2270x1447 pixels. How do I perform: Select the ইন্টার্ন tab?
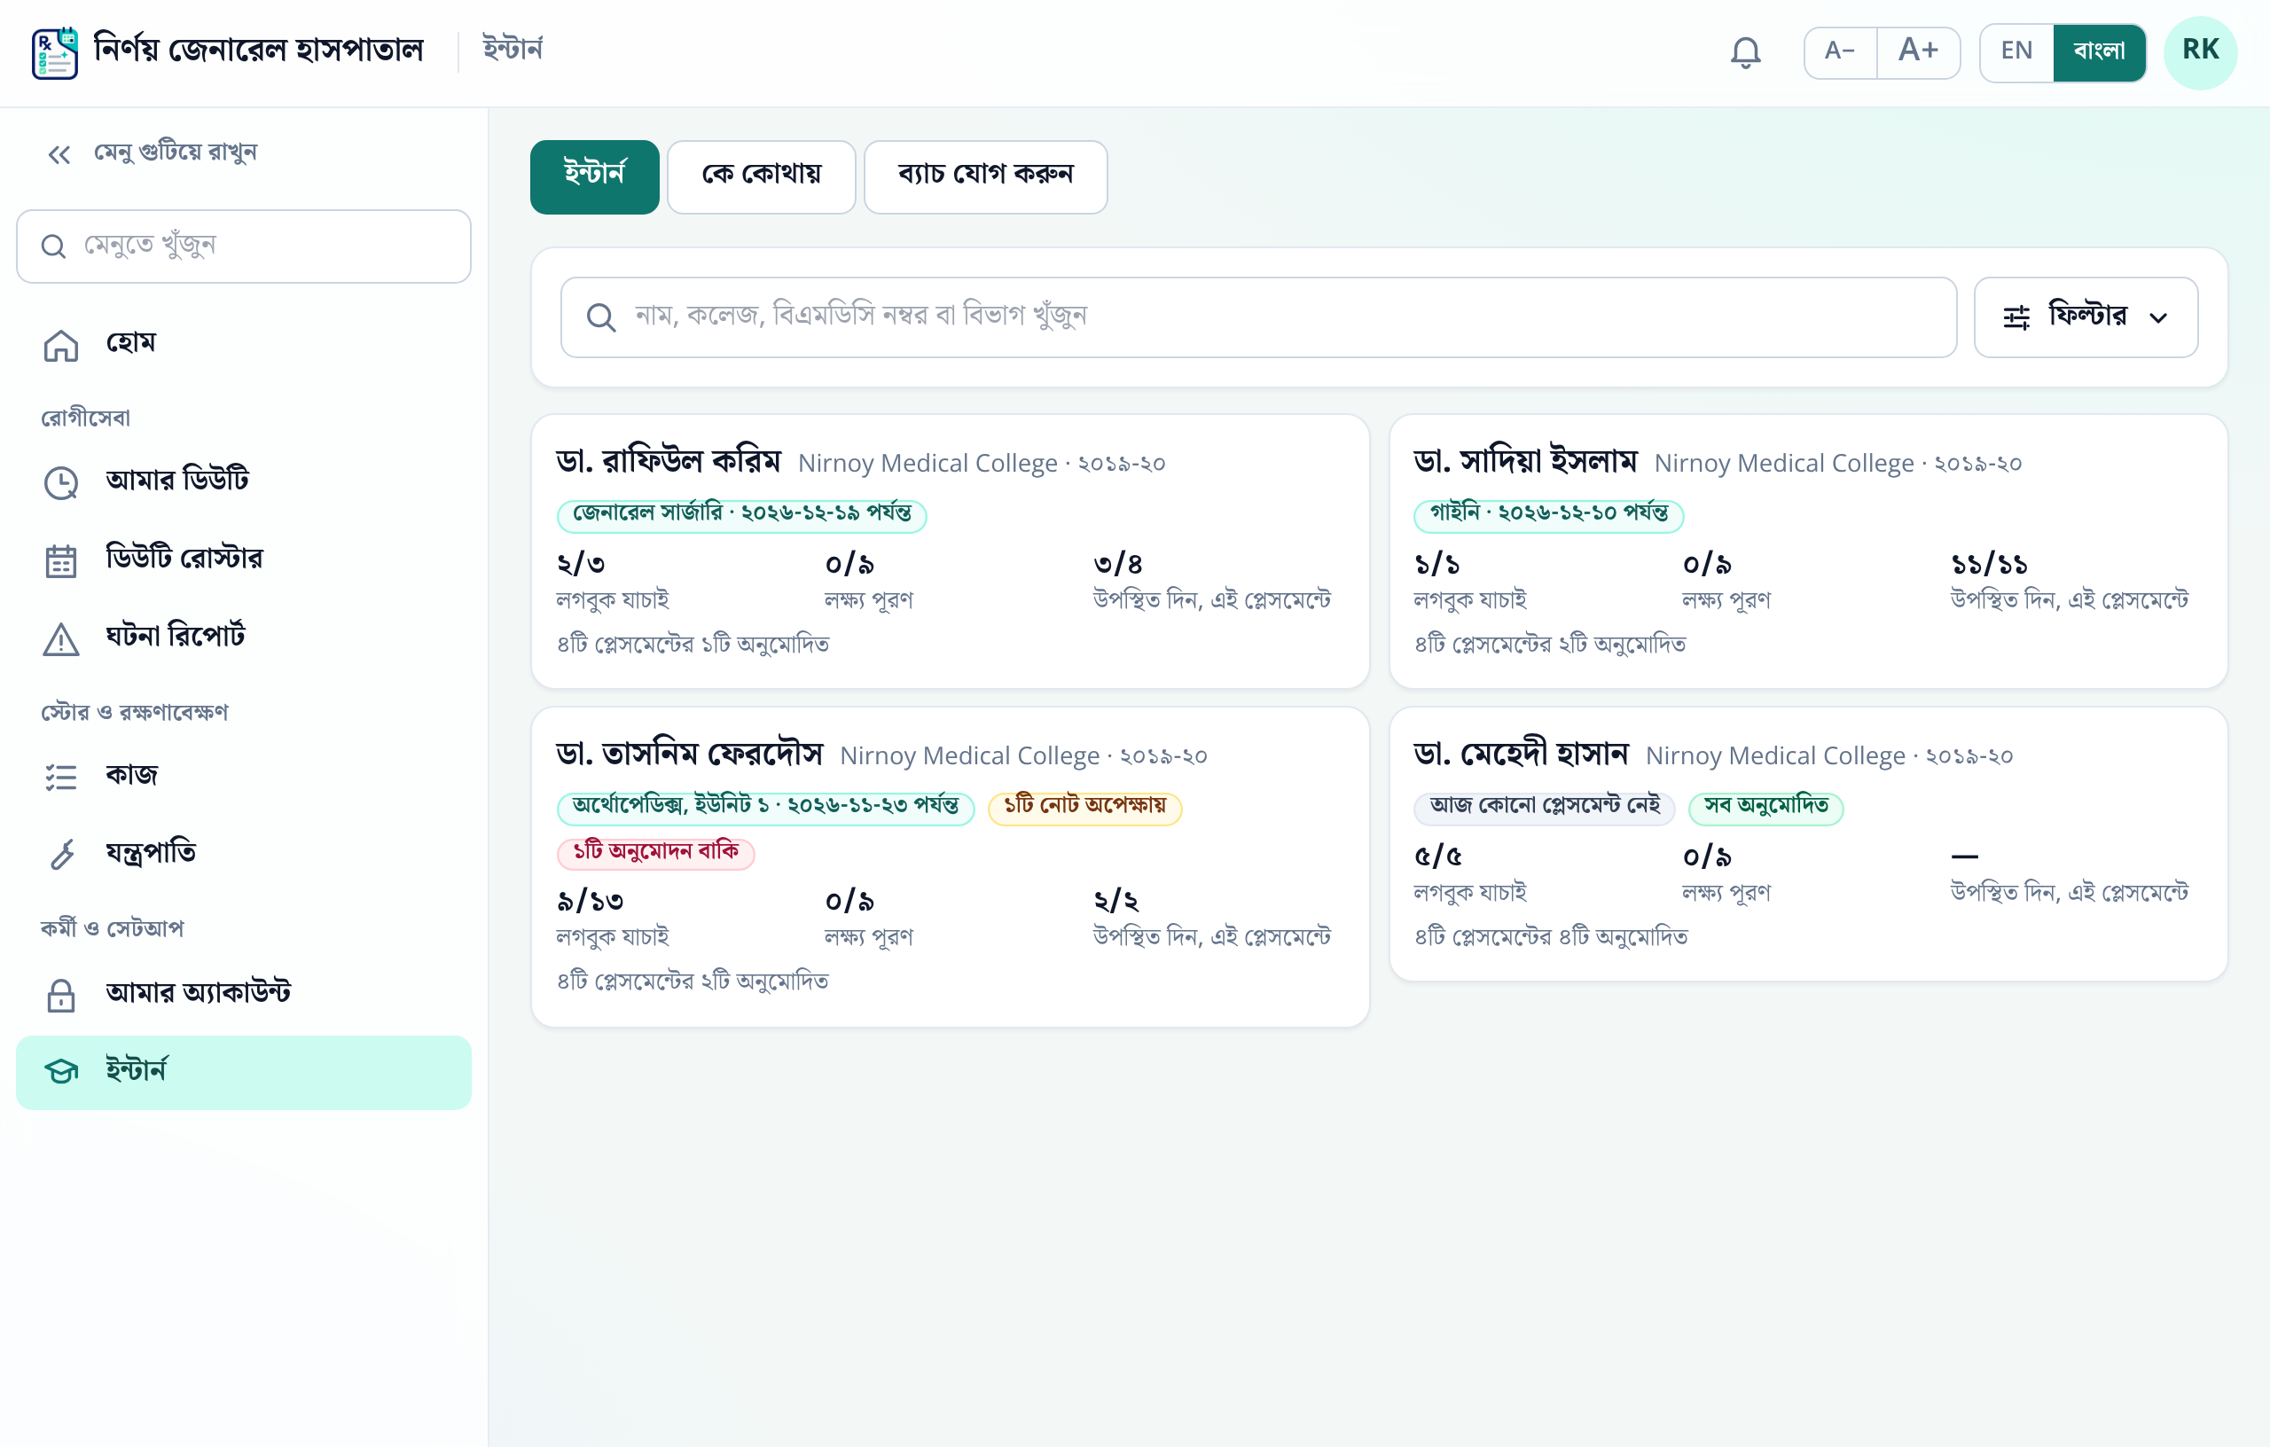[x=594, y=176]
